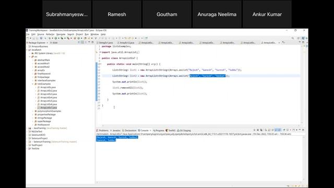Image resolution: width=334 pixels, height=188 pixels.
Task: Open the Refactor menu
Action: [x=50, y=34]
